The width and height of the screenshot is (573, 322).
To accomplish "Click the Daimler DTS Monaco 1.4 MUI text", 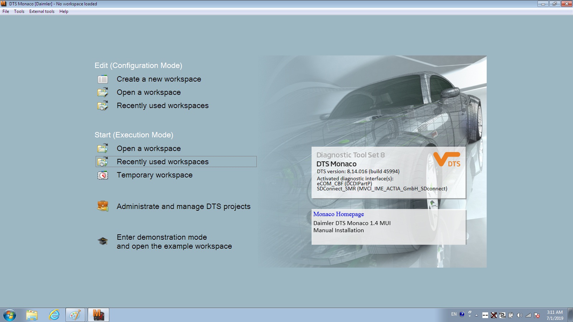I will click(352, 223).
